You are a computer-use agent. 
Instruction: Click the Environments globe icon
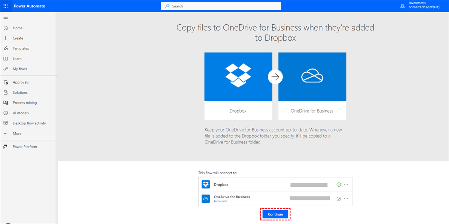point(403,6)
